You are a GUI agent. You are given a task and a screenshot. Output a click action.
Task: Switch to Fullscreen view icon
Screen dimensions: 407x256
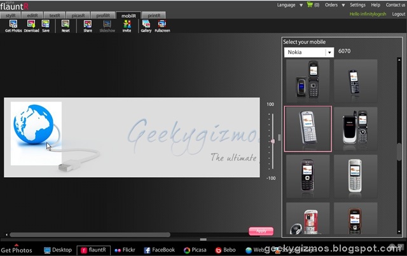pos(162,26)
